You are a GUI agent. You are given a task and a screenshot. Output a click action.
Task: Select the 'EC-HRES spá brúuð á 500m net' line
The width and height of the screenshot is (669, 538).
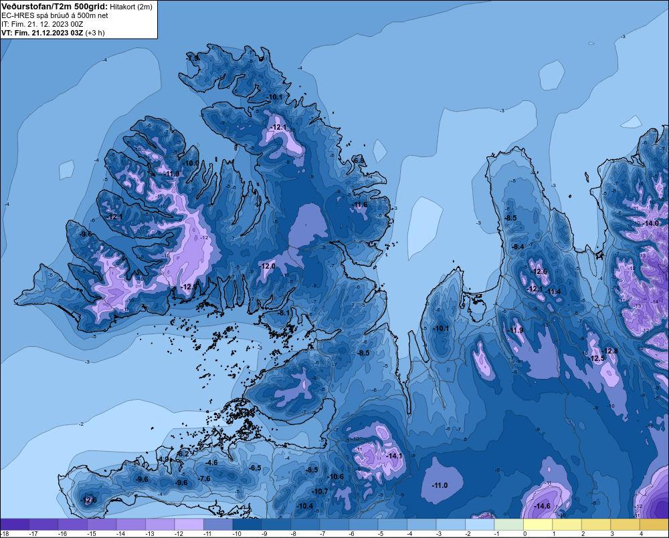(55, 15)
